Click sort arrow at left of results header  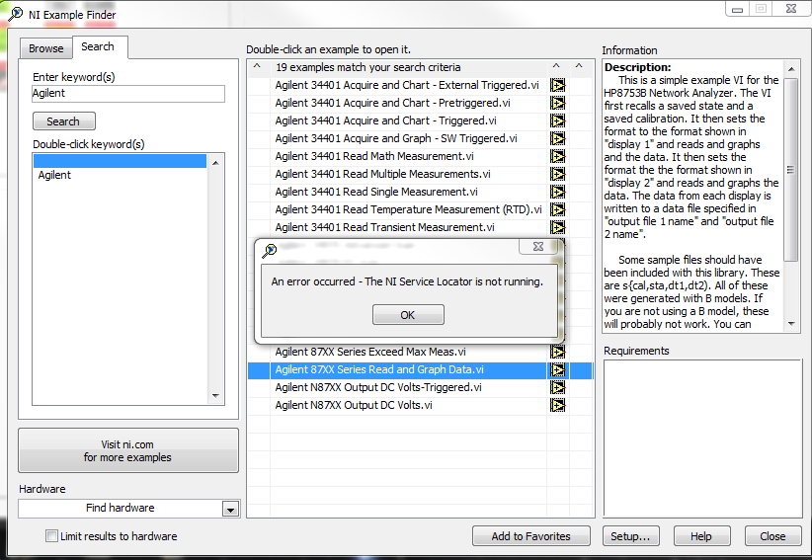[257, 66]
